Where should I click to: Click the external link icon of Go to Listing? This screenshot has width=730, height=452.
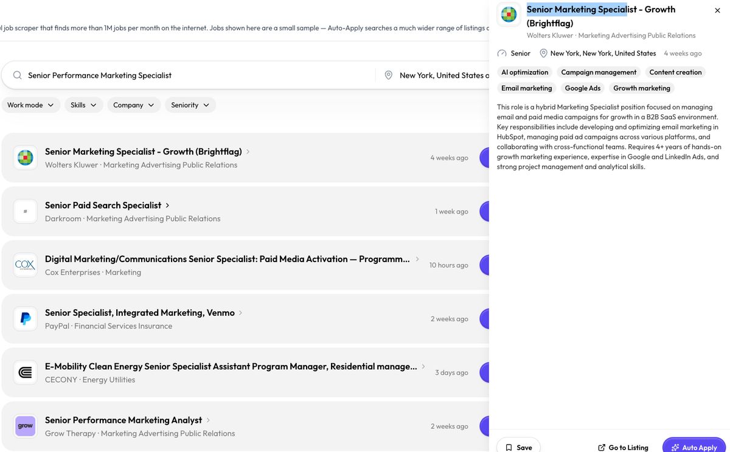point(602,447)
